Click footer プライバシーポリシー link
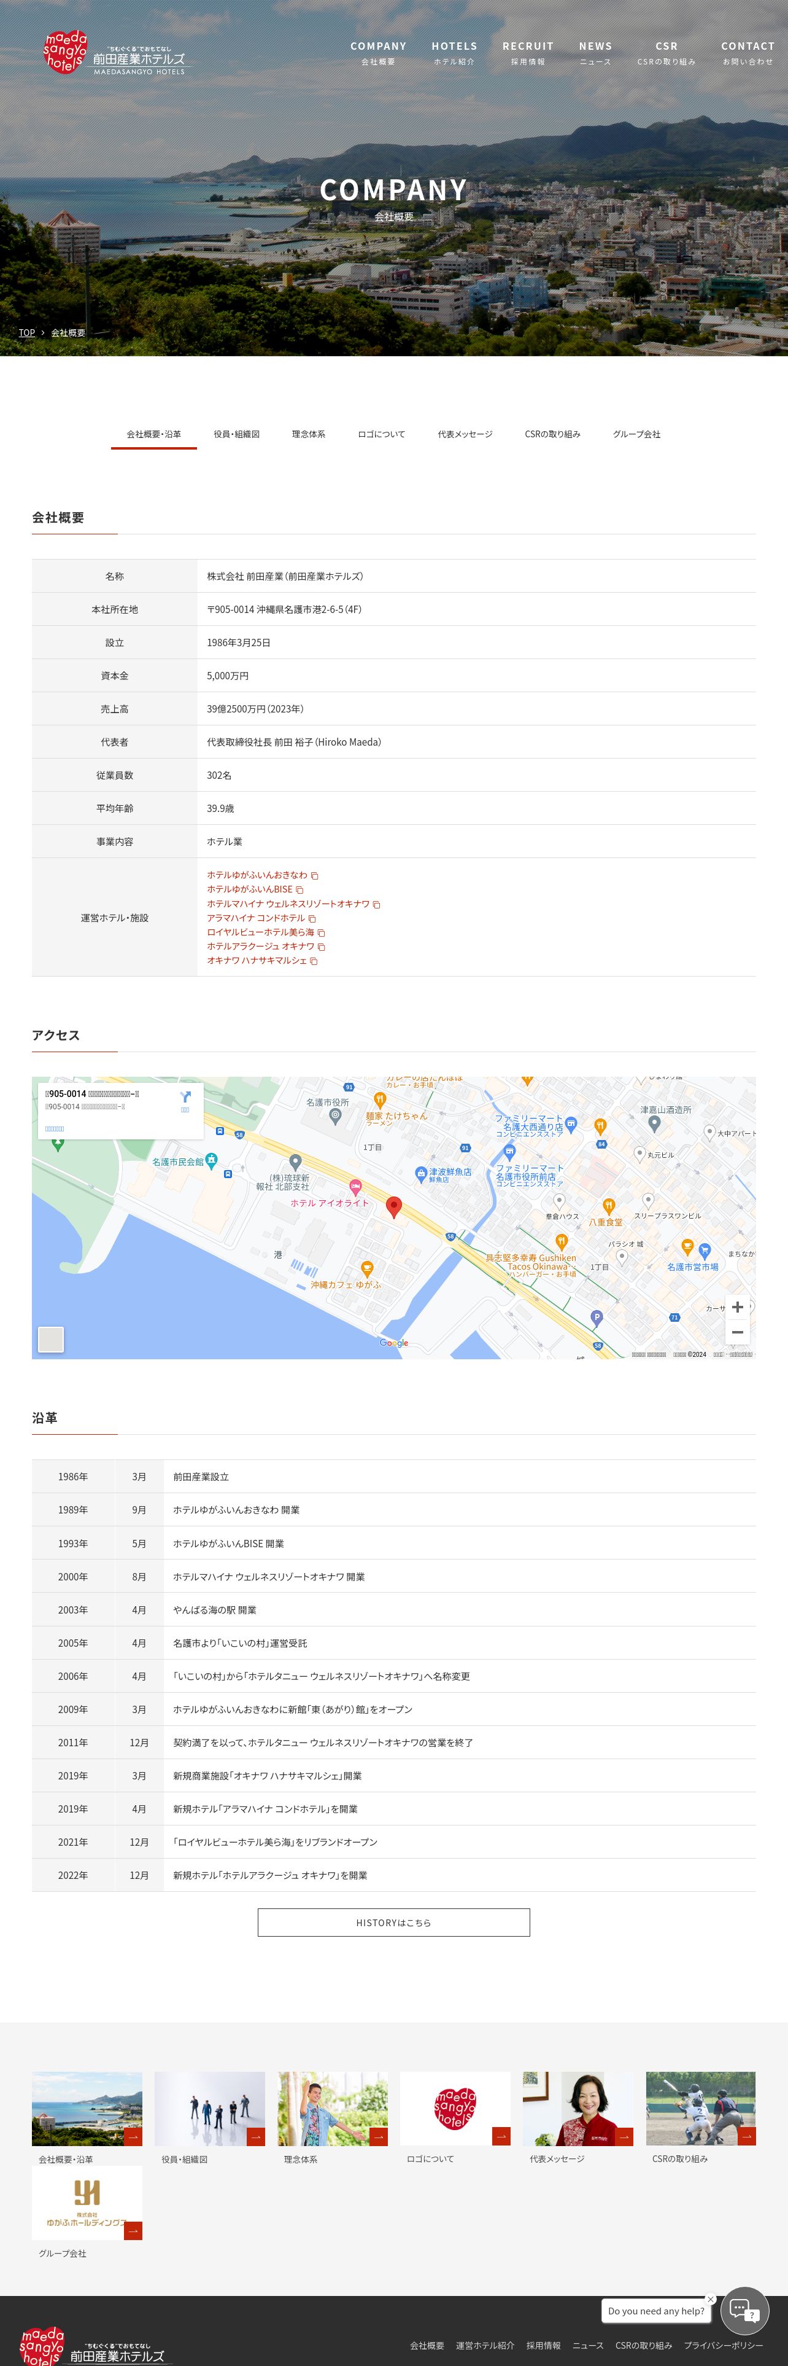This screenshot has height=2366, width=788. coord(723,2345)
